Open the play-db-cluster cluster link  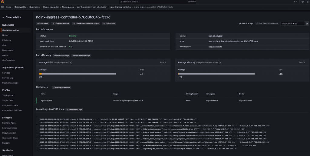[215, 36]
